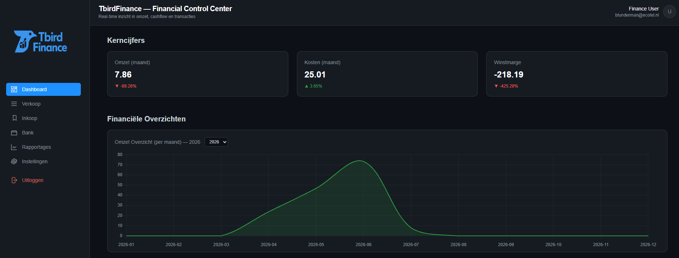Click the Omzet value 7.86

[123, 75]
